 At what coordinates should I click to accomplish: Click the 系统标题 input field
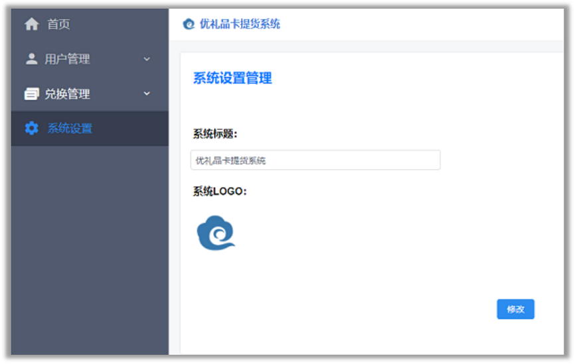tap(315, 160)
